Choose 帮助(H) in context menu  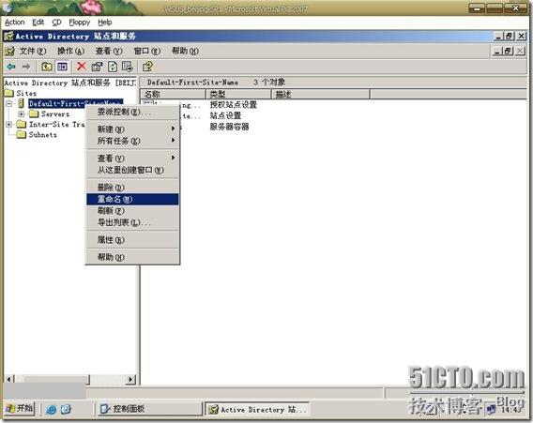(x=132, y=257)
